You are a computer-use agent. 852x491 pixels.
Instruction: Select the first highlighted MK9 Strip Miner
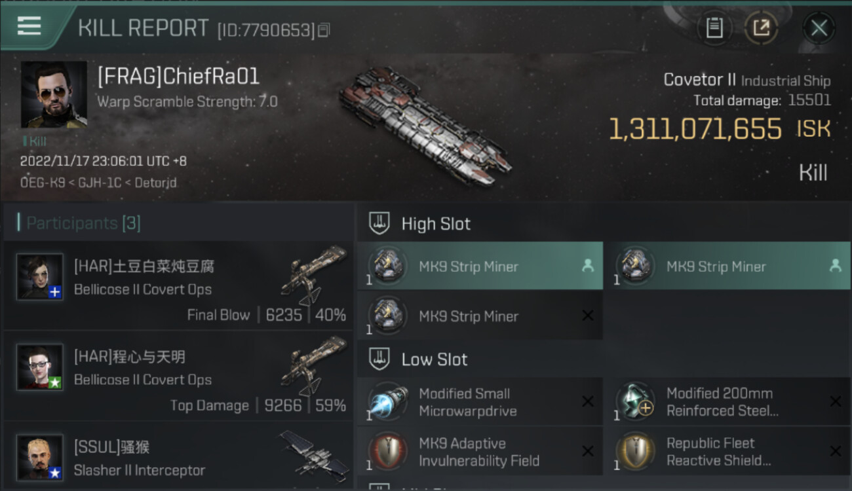click(480, 266)
